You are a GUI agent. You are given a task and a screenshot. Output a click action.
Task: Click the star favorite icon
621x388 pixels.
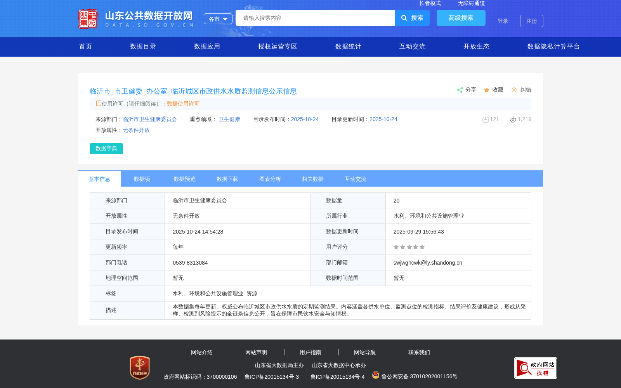[487, 90]
